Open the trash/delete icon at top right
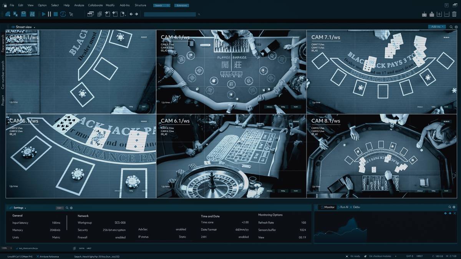461x259 pixels. pyautogui.click(x=454, y=14)
